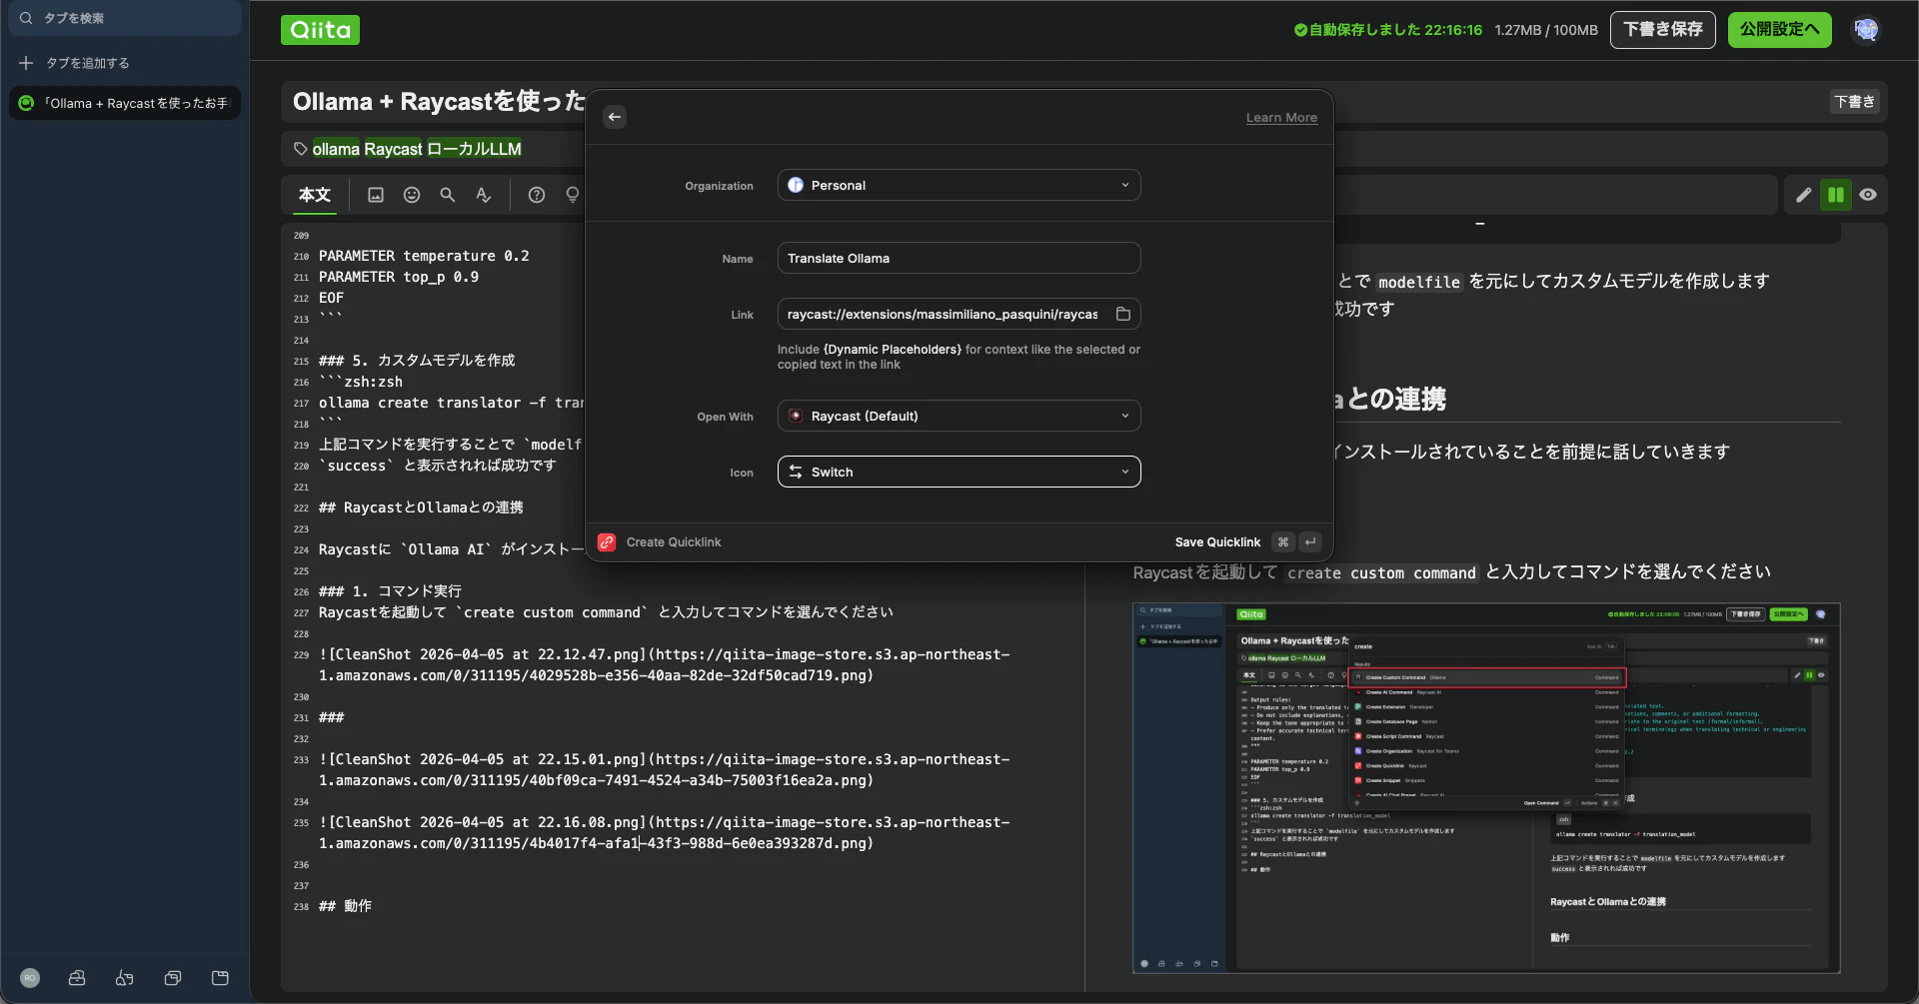Image resolution: width=1919 pixels, height=1004 pixels.
Task: Open the Learn More link
Action: [x=1281, y=118]
